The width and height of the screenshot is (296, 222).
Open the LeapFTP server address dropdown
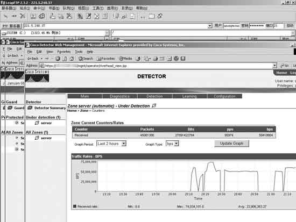tap(210, 26)
